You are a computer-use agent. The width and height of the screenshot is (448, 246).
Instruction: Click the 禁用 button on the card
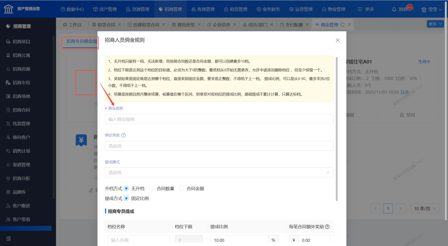[407, 115]
